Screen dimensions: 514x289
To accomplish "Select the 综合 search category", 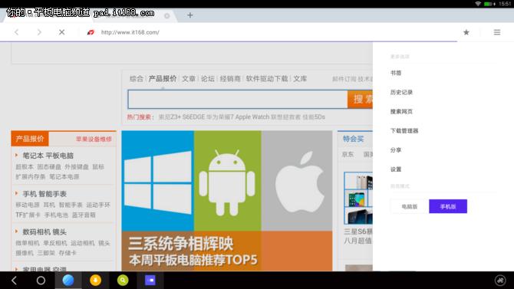I will coord(137,79).
